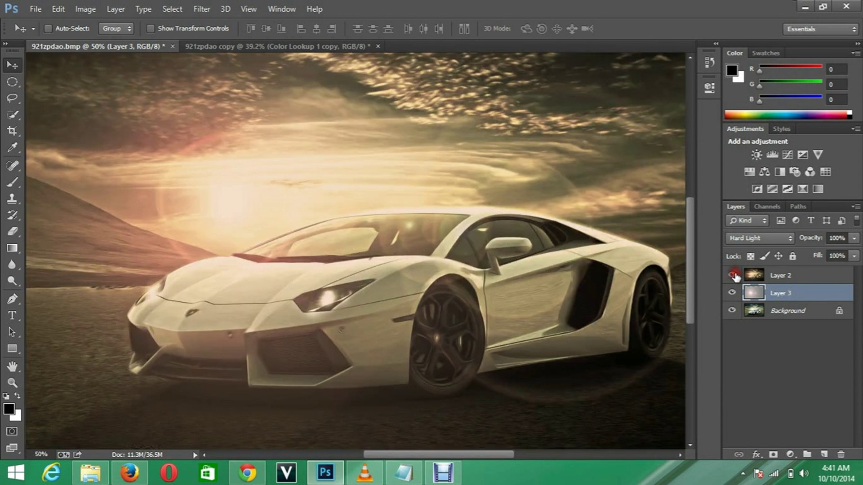This screenshot has width=863, height=485.
Task: Select the Move tool
Action: [x=13, y=65]
